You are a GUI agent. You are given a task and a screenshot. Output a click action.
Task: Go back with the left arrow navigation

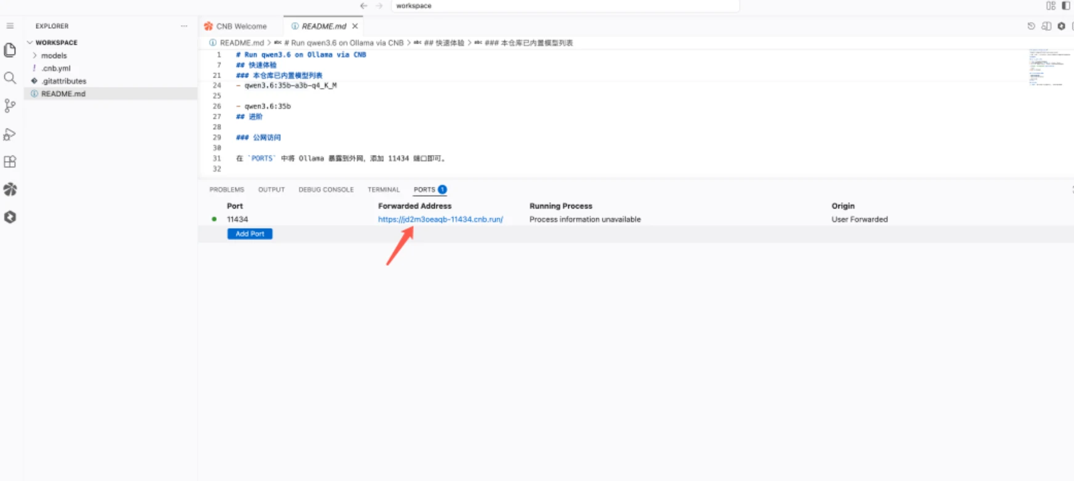363,6
